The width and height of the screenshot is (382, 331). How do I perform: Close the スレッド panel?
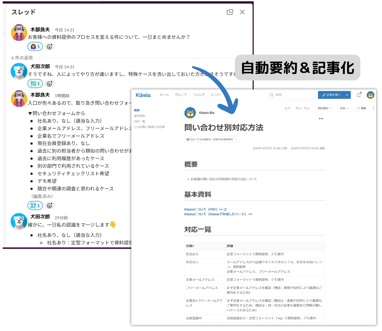coord(242,12)
